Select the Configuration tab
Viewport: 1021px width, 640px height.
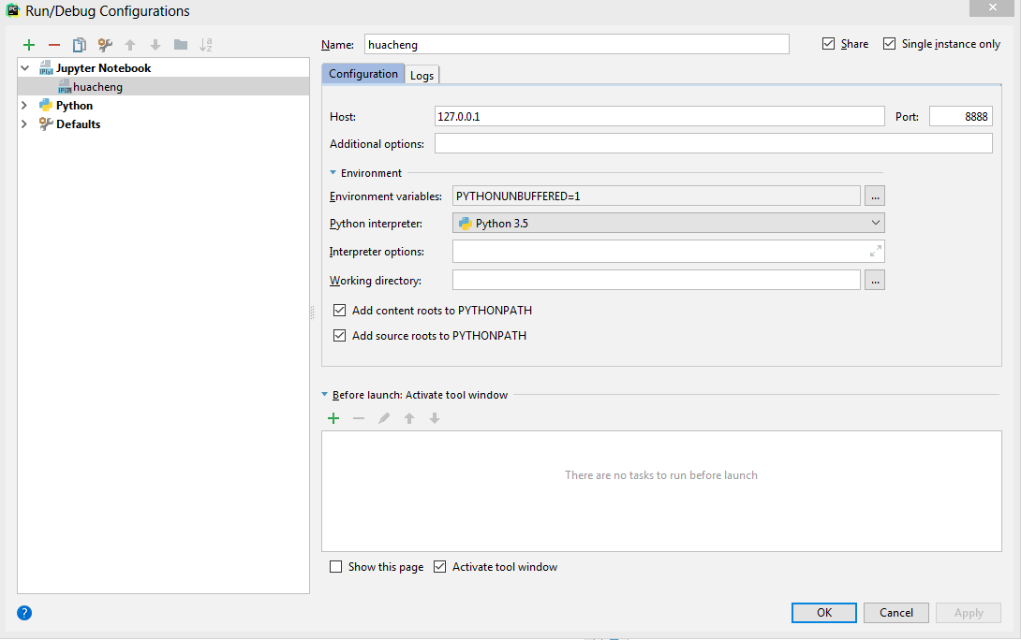pos(363,73)
